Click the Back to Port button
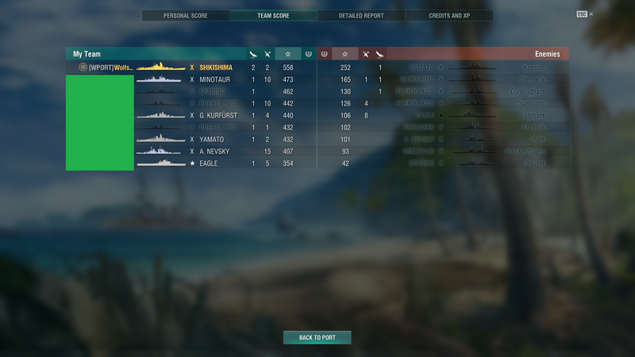635x357 pixels. [x=317, y=338]
